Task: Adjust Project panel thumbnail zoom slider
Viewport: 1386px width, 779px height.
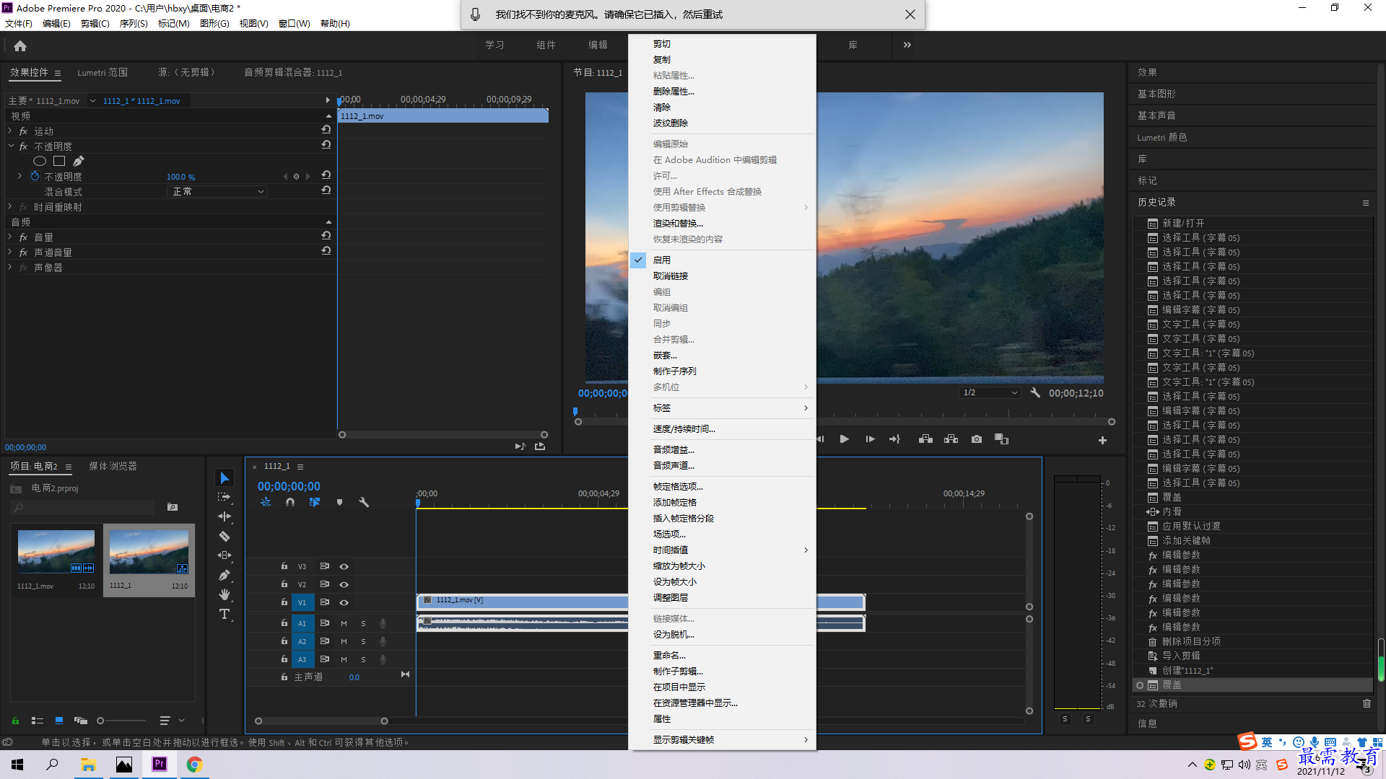Action: click(121, 721)
